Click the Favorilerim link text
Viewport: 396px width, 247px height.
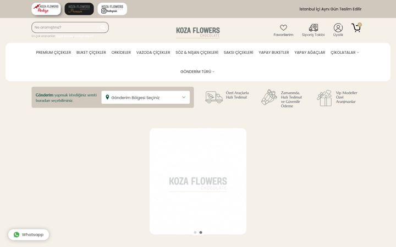point(283,35)
